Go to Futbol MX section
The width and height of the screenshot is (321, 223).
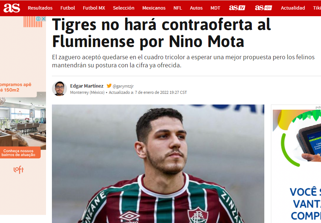click(94, 8)
